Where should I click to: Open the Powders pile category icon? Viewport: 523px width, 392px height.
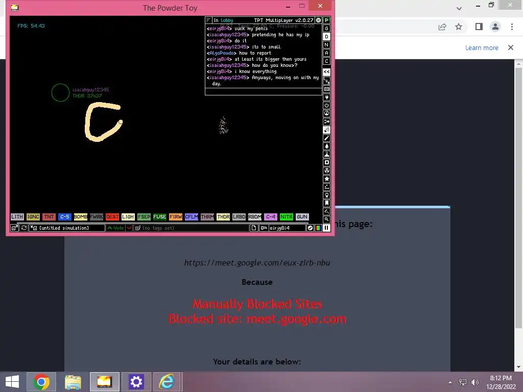point(326,154)
